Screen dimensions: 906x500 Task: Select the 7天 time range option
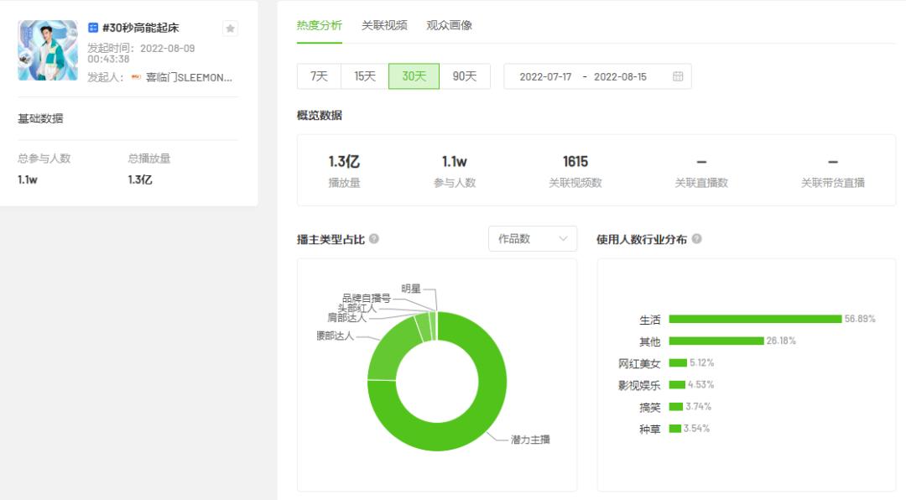[x=317, y=76]
